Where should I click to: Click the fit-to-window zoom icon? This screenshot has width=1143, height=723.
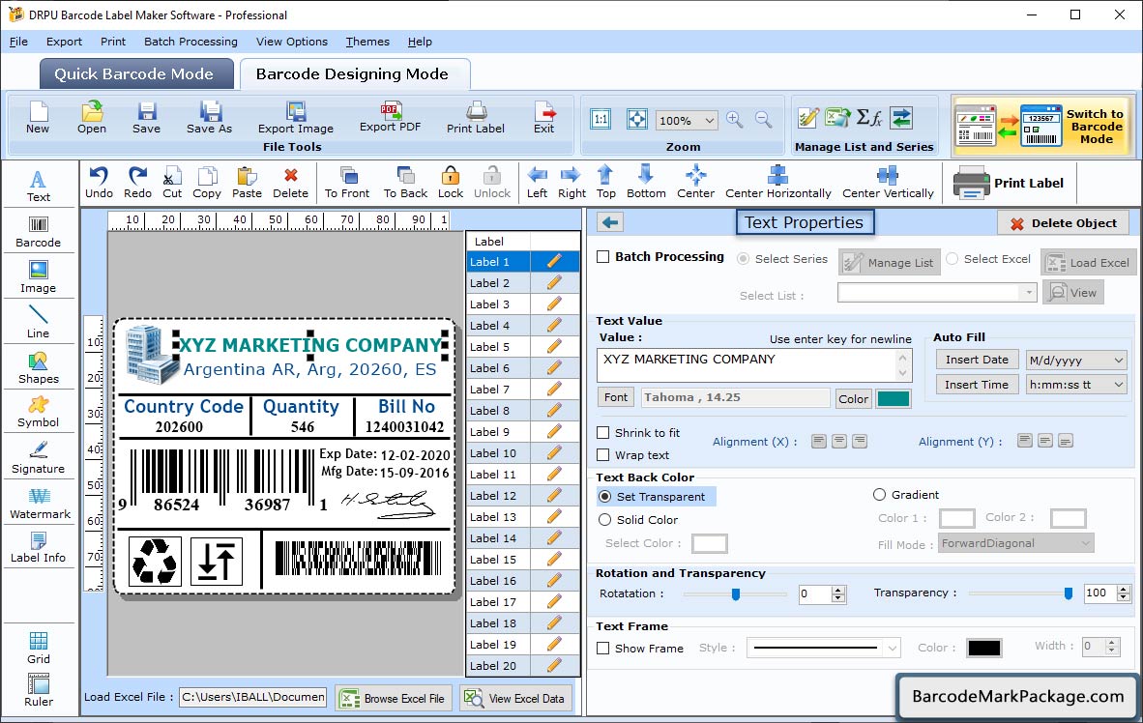click(x=637, y=120)
